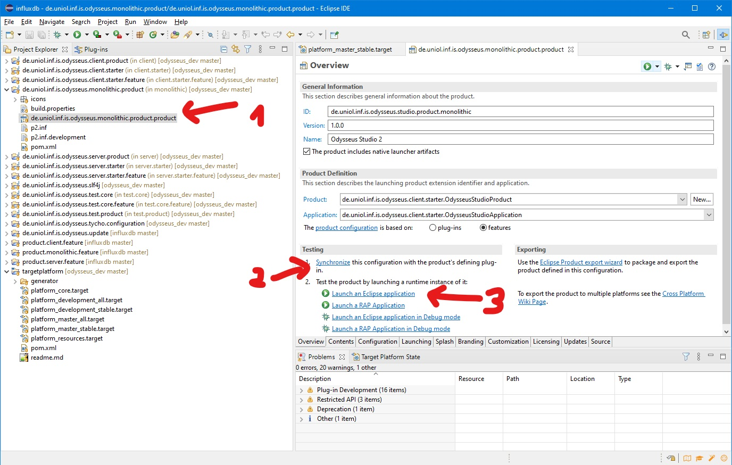Click the Open Perspective icon

706,35
